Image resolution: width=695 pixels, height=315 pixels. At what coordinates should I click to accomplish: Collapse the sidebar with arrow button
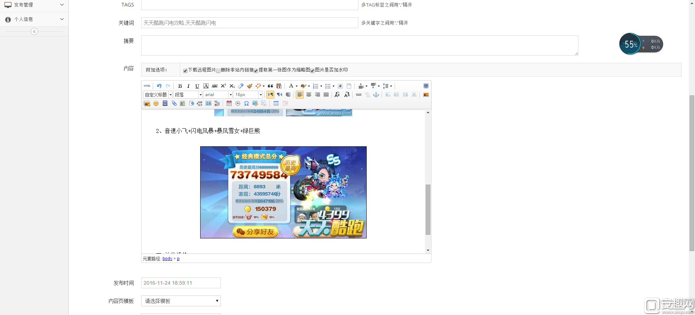pyautogui.click(x=34, y=31)
